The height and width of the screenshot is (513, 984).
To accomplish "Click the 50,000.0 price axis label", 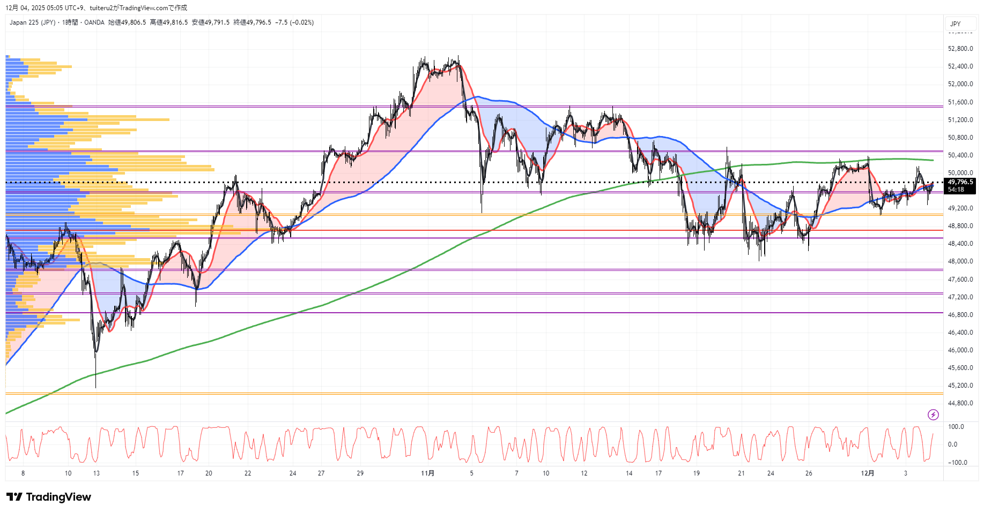I will (960, 173).
